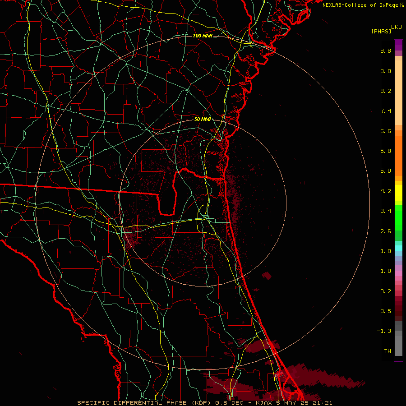Click the (KDP) abbreviation in the caption
Image resolution: width=406 pixels, height=406 pixels.
tap(200, 403)
